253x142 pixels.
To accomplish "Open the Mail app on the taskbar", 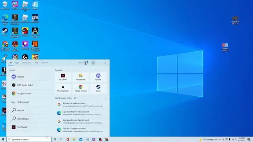I will [81, 139].
